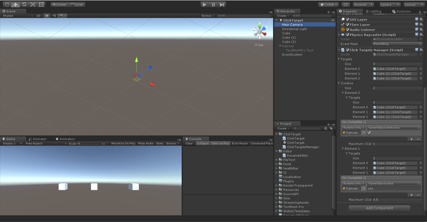The width and height of the screenshot is (427, 222).
Task: Open the scene Gizmos dropdown
Action: [x=208, y=16]
